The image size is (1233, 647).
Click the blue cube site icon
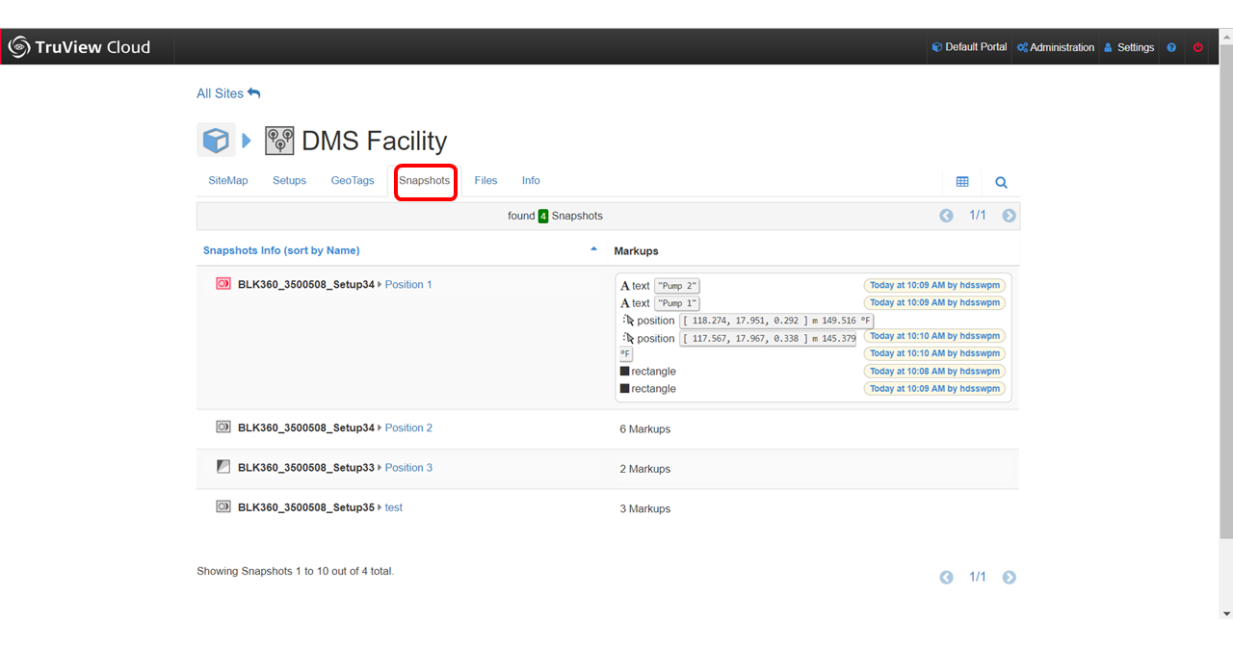point(216,141)
